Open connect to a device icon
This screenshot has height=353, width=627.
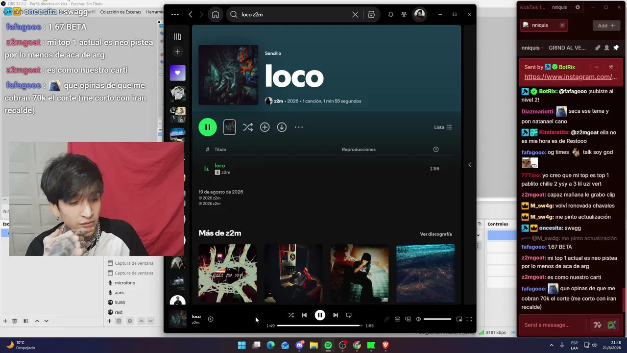tap(408, 319)
